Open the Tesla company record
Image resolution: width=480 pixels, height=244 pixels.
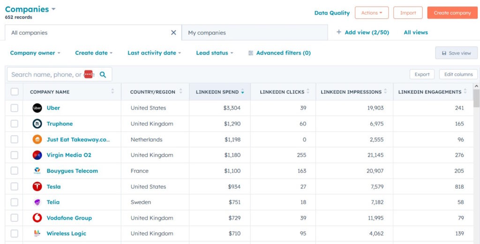[53, 186]
